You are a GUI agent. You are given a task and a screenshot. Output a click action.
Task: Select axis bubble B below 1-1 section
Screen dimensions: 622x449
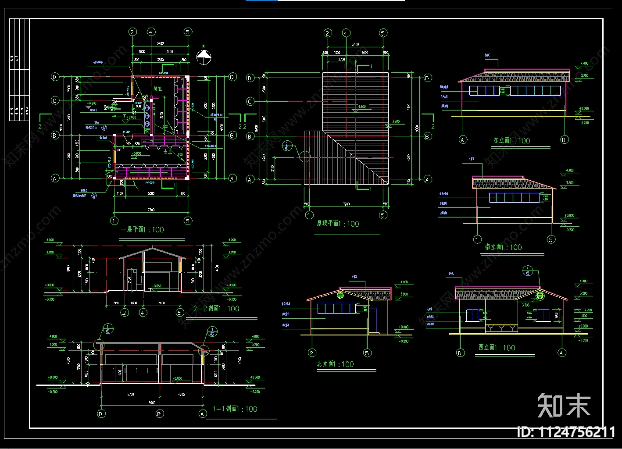pyautogui.click(x=160, y=413)
